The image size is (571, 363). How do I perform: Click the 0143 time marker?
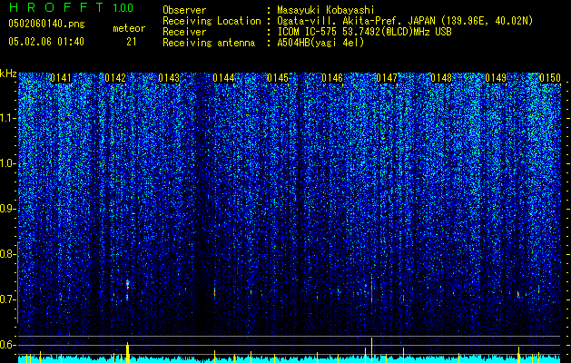[170, 78]
